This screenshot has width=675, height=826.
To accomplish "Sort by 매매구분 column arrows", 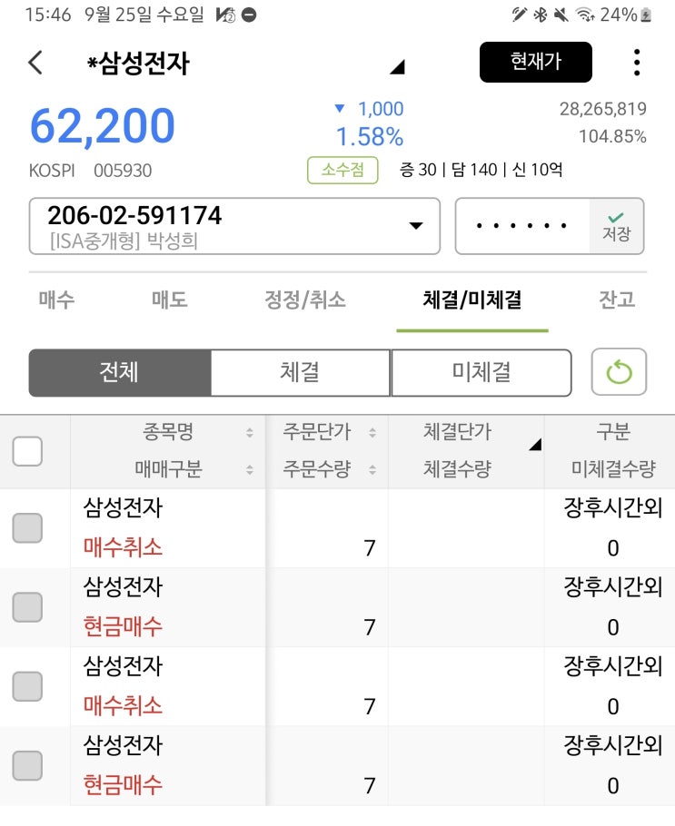I will (x=250, y=470).
